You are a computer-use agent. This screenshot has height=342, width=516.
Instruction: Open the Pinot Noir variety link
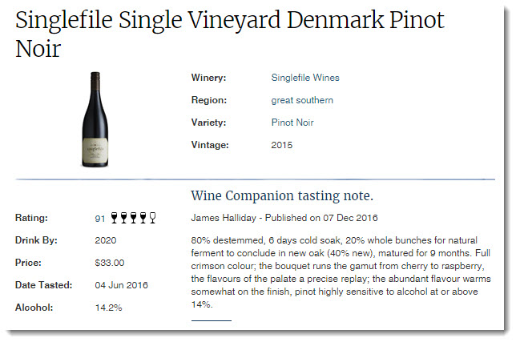point(292,123)
